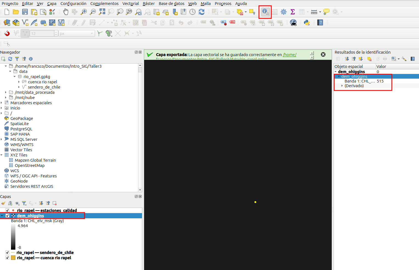Dismiss the Capa exportada message bar
Viewport: 419px width, 270px height.
coord(323,54)
